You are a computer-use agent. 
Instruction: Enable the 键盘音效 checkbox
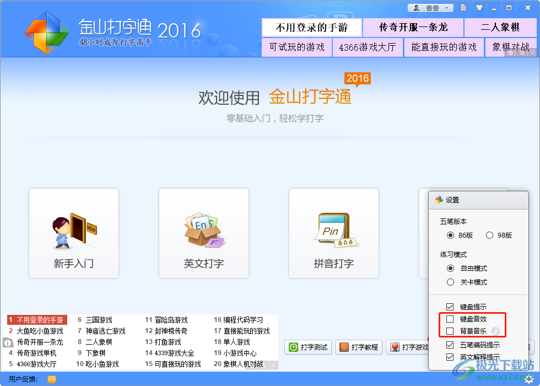[x=450, y=319]
